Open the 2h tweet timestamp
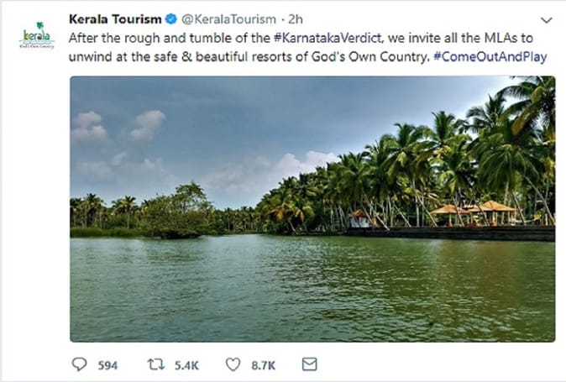The width and height of the screenshot is (566, 382). point(296,19)
